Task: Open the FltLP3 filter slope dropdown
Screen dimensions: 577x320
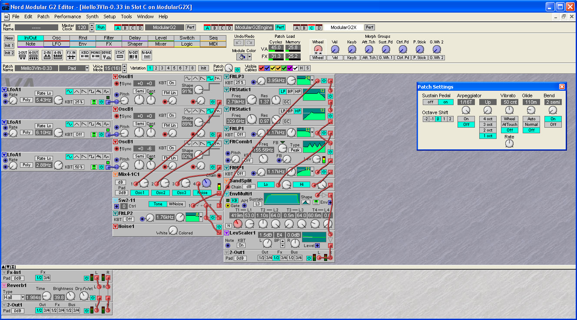Action: 312,80
